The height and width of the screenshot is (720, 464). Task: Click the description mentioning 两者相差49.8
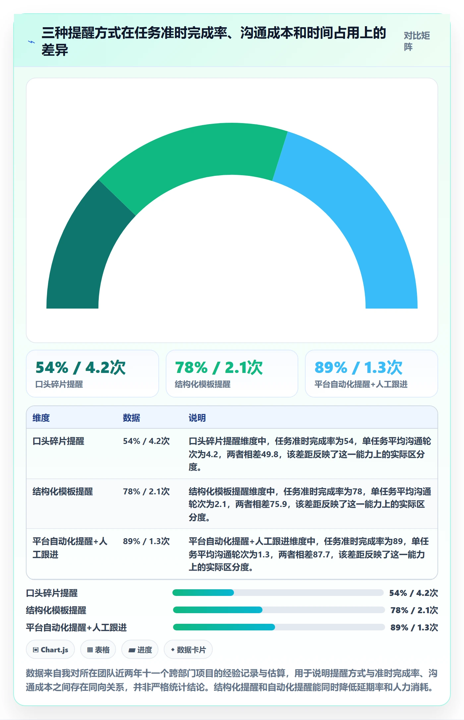point(310,454)
